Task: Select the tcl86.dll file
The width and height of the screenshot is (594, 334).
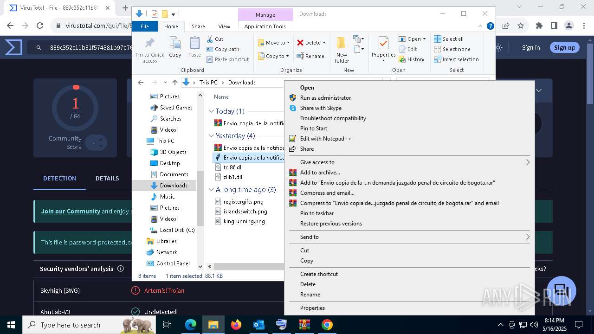Action: click(x=233, y=167)
